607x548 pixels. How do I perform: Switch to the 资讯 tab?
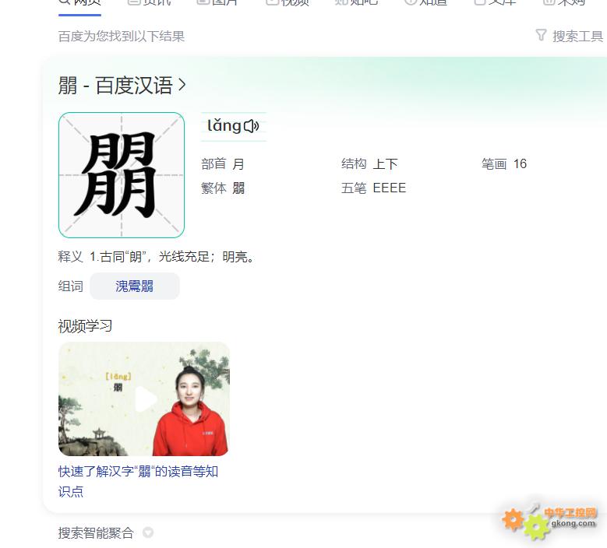tap(150, 2)
